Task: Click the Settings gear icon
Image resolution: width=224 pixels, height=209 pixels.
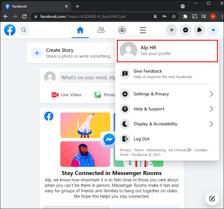Action: 125,94
